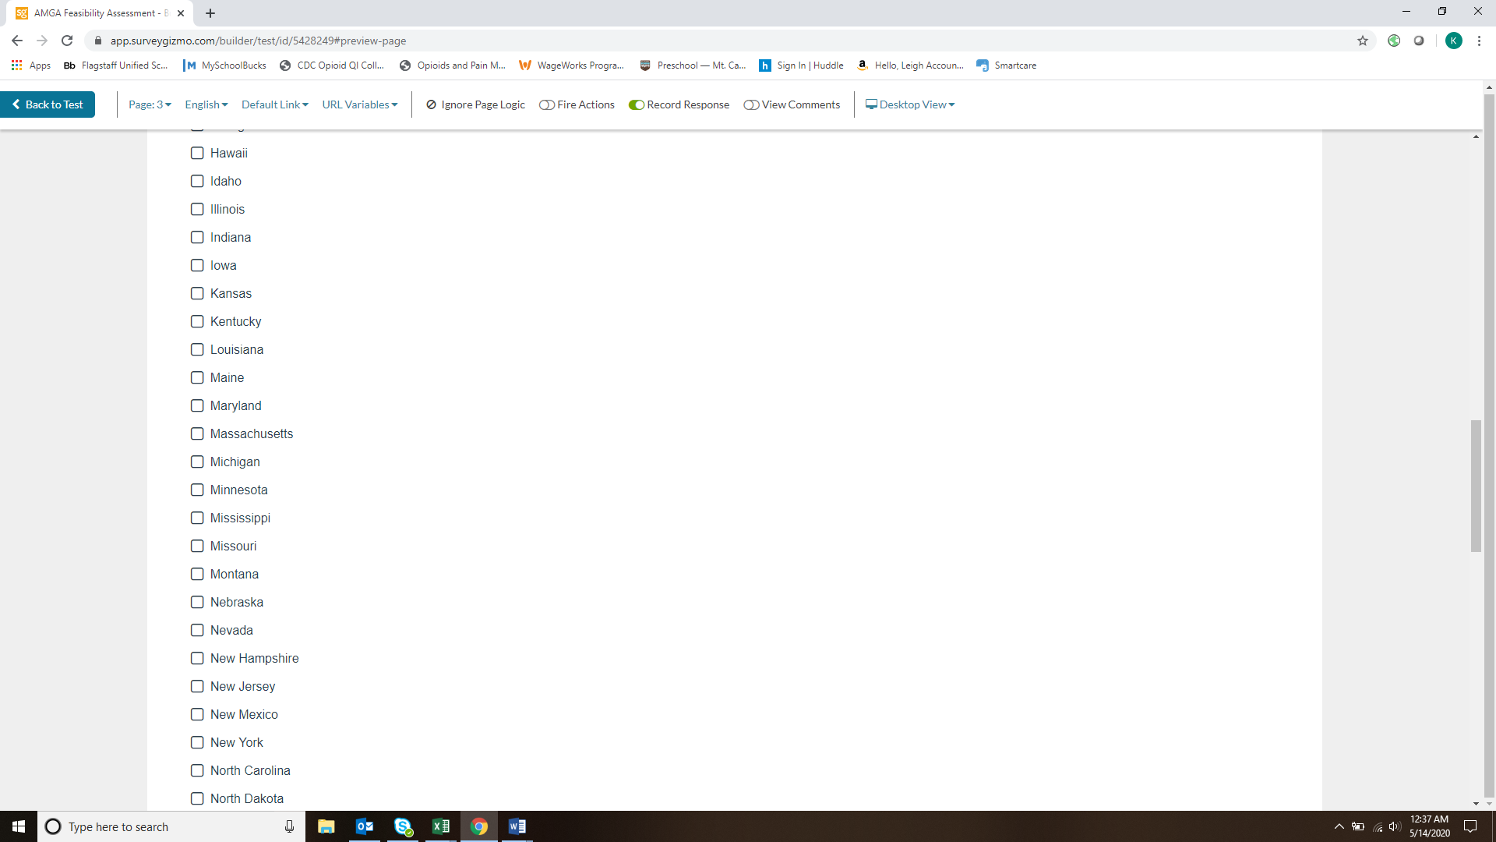Open Word from the taskbar
Screen dimensions: 1496x842
coord(517,826)
